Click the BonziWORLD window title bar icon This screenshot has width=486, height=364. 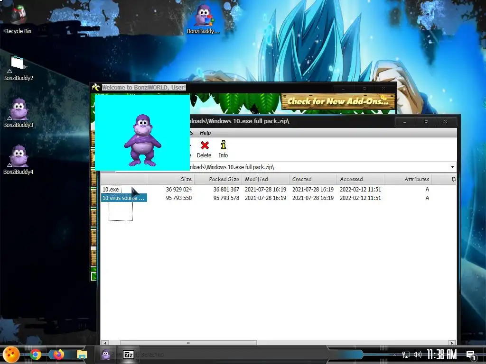coord(96,87)
